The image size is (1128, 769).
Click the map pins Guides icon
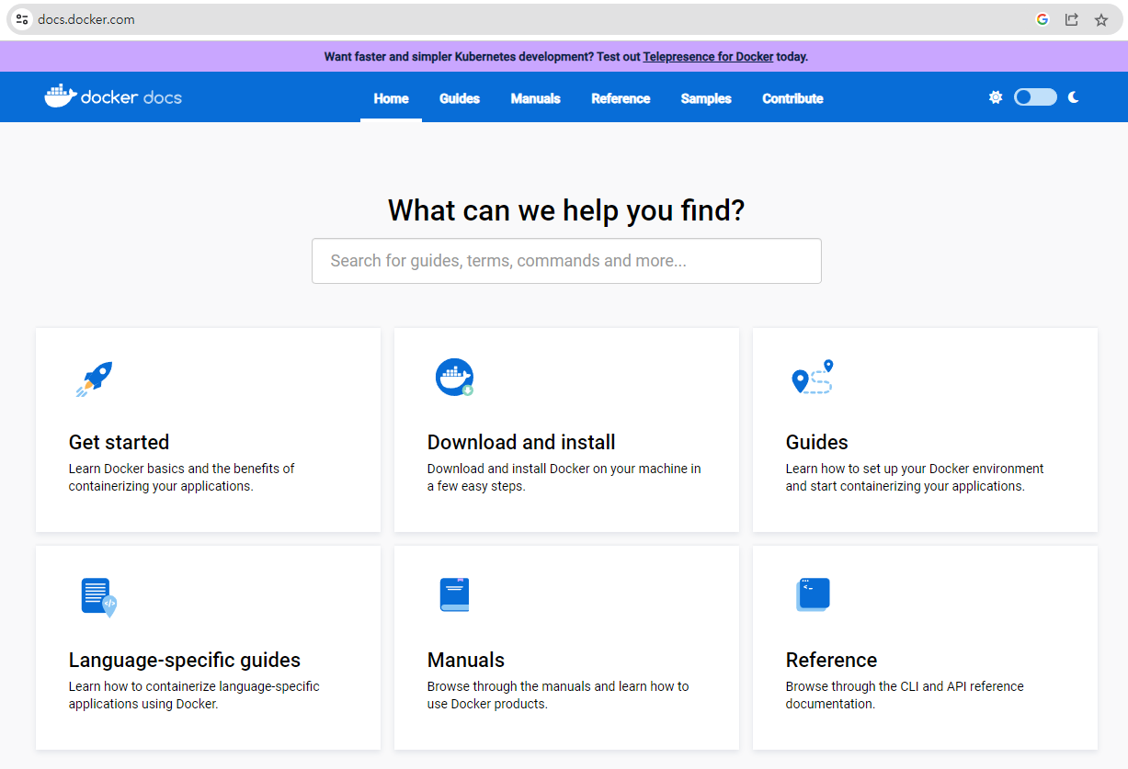pyautogui.click(x=812, y=378)
